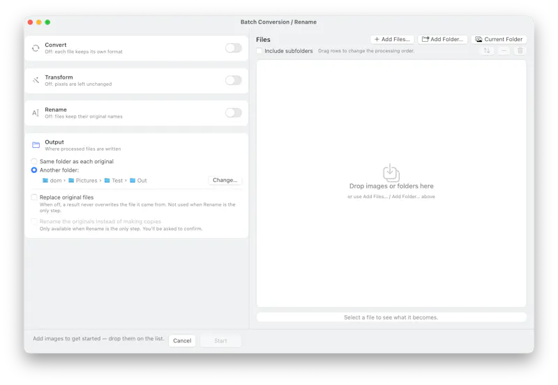The width and height of the screenshot is (558, 385).
Task: Click 'Off: each file keeps its own format'
Action: pos(84,52)
